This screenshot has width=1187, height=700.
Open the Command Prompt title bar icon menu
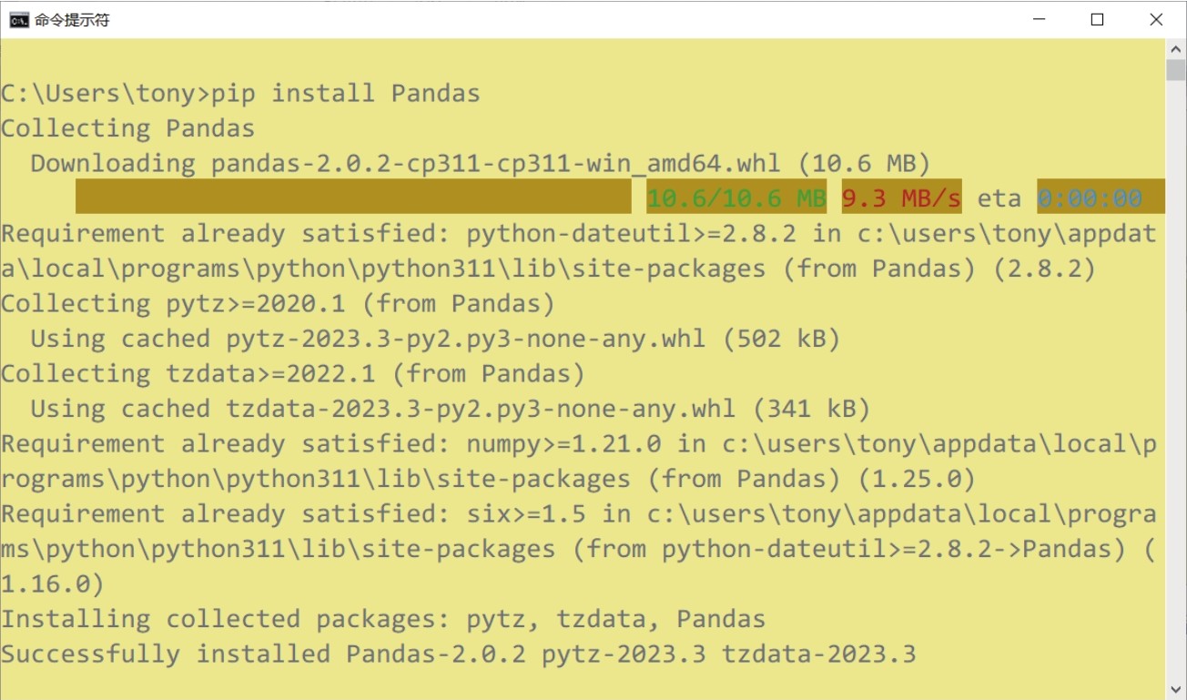point(18,20)
